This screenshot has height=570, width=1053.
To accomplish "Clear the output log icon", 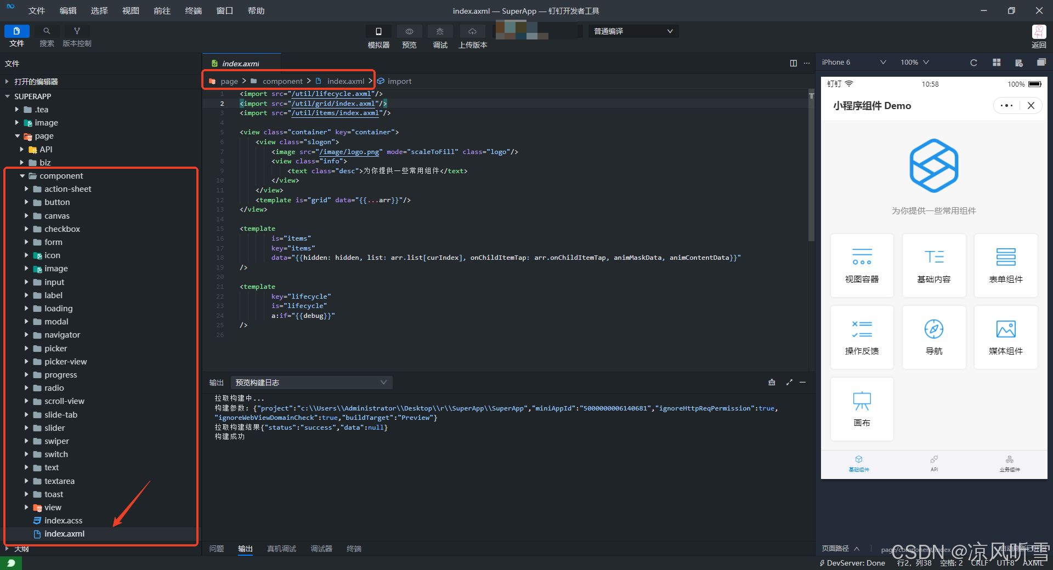I will [772, 383].
